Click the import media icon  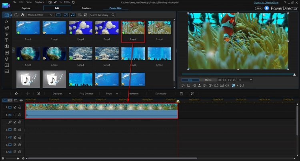point(16,15)
